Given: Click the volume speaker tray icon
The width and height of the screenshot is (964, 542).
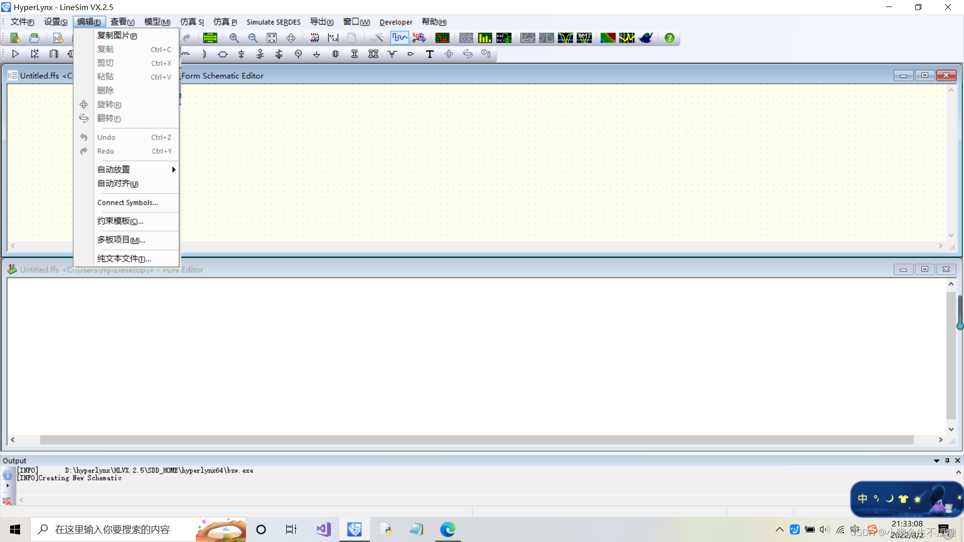Looking at the screenshot, I should (x=824, y=529).
